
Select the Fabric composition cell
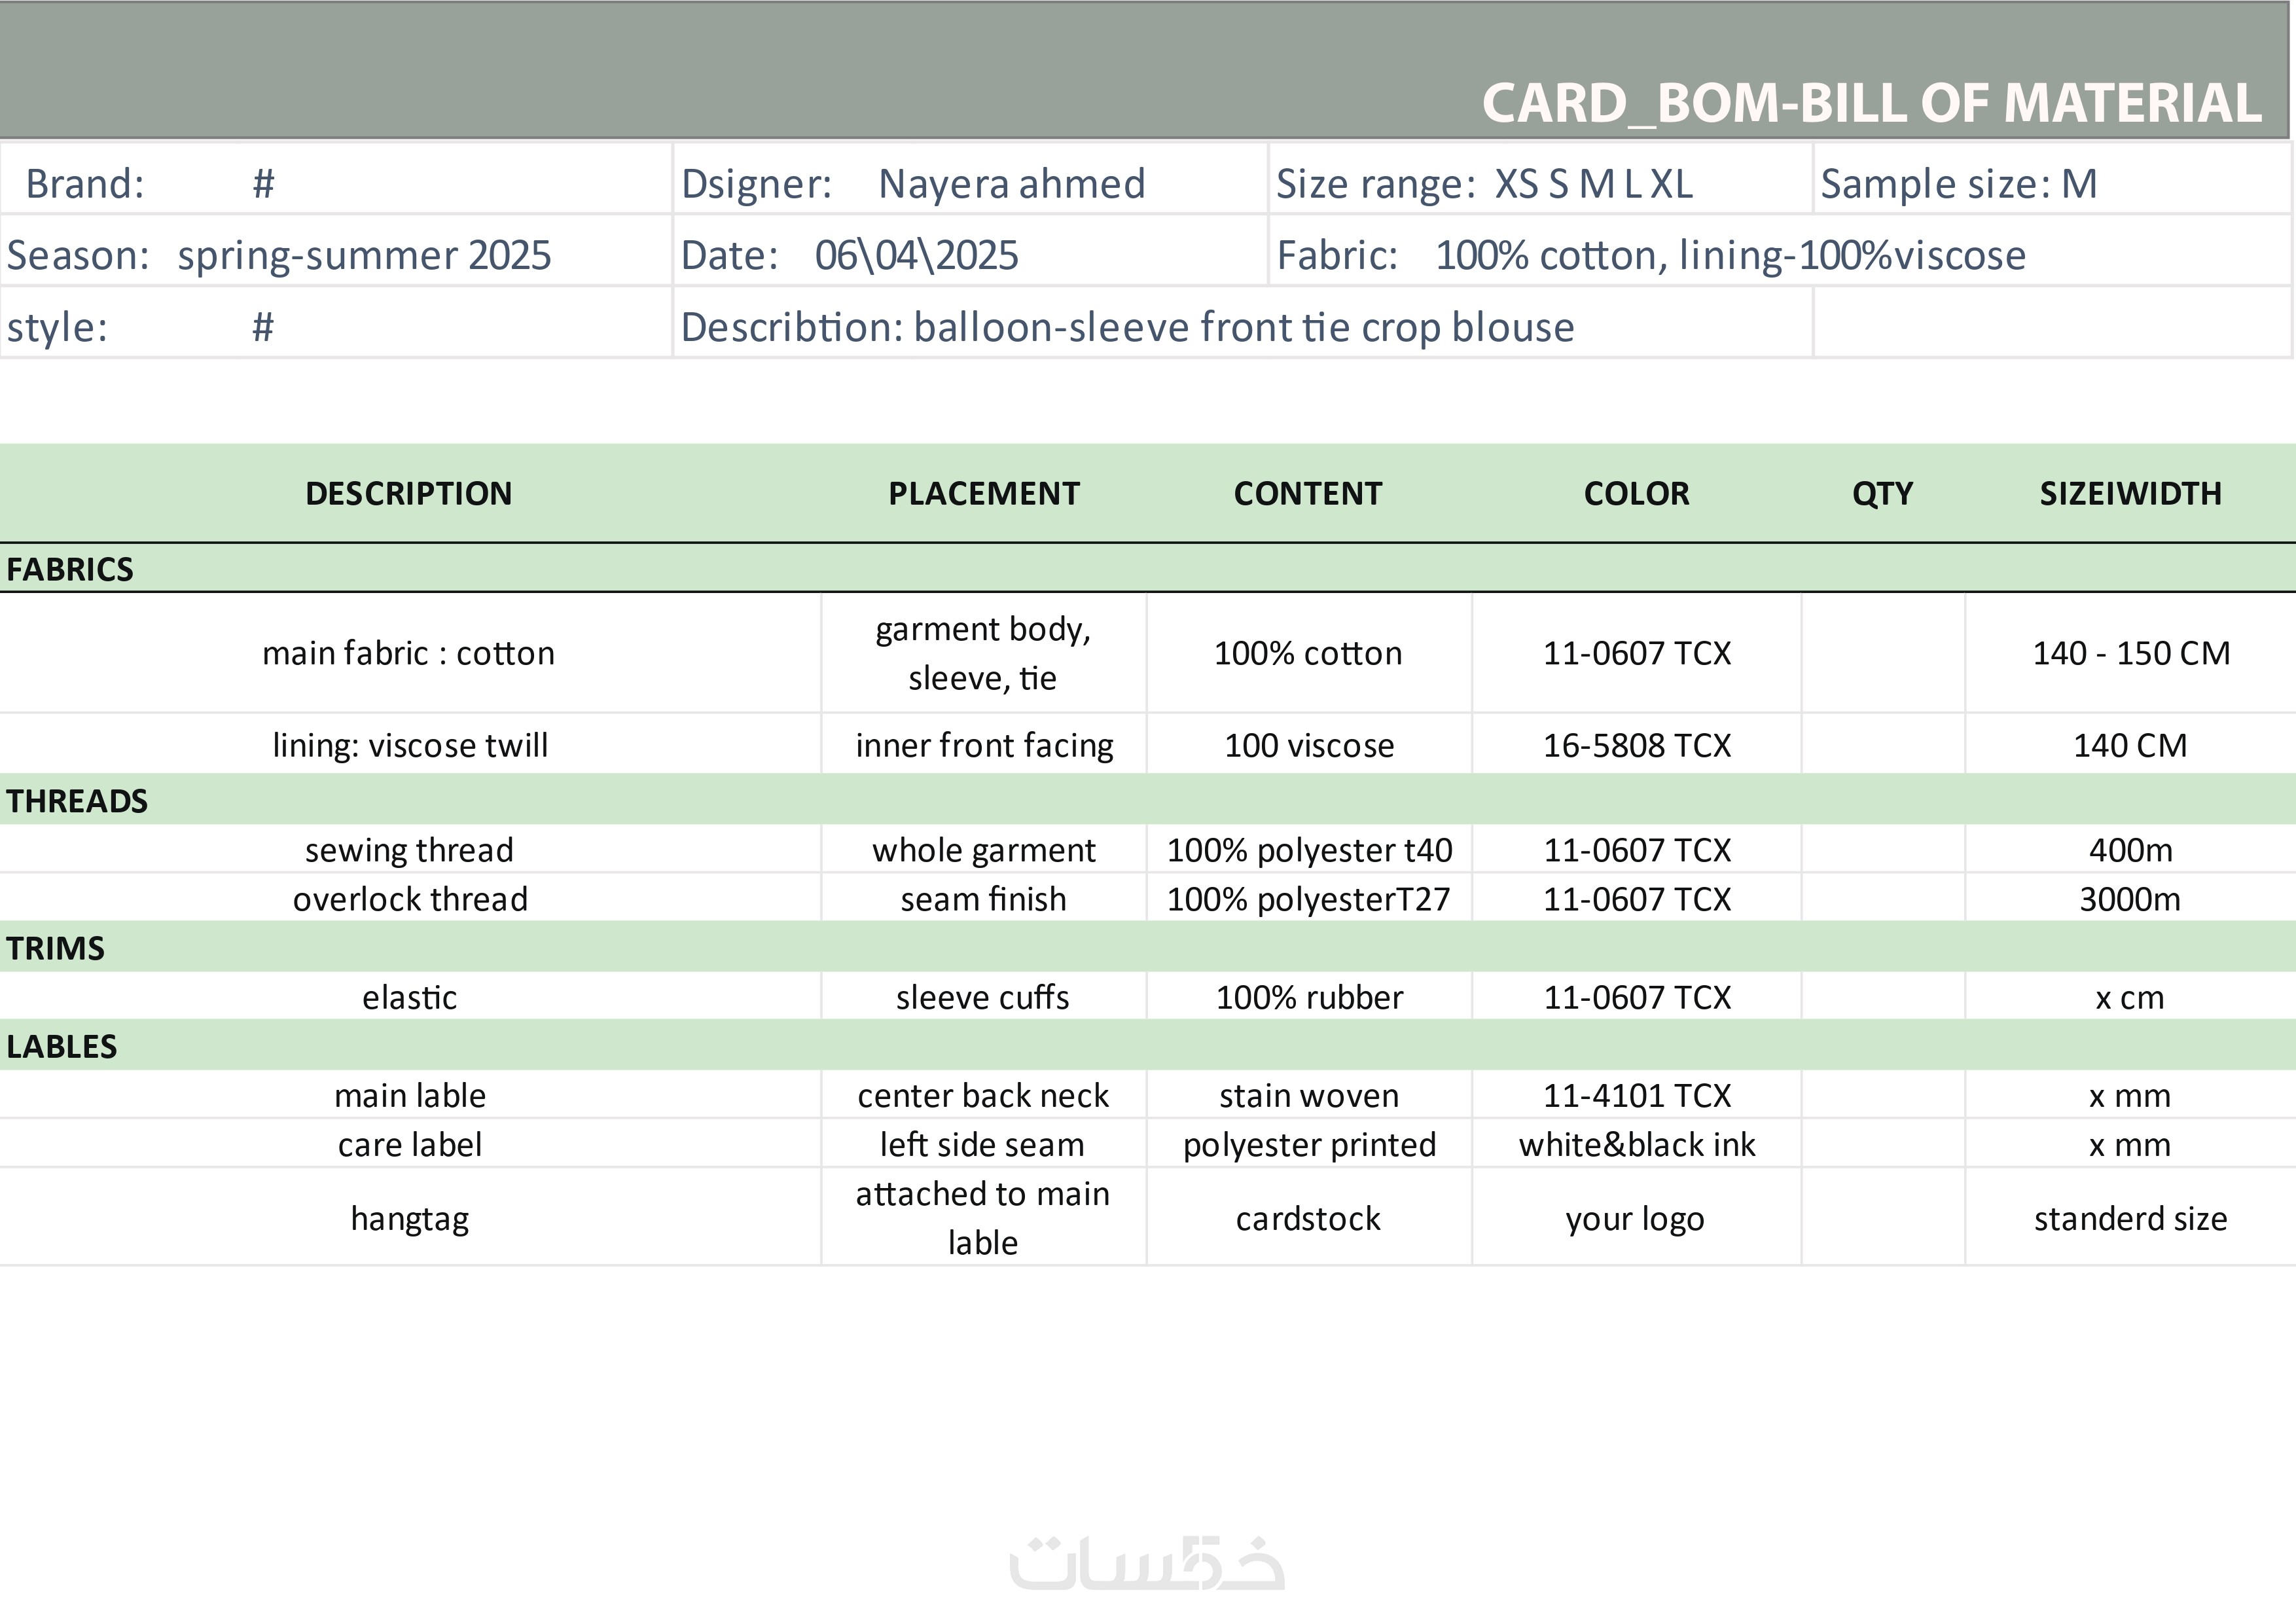[1650, 255]
